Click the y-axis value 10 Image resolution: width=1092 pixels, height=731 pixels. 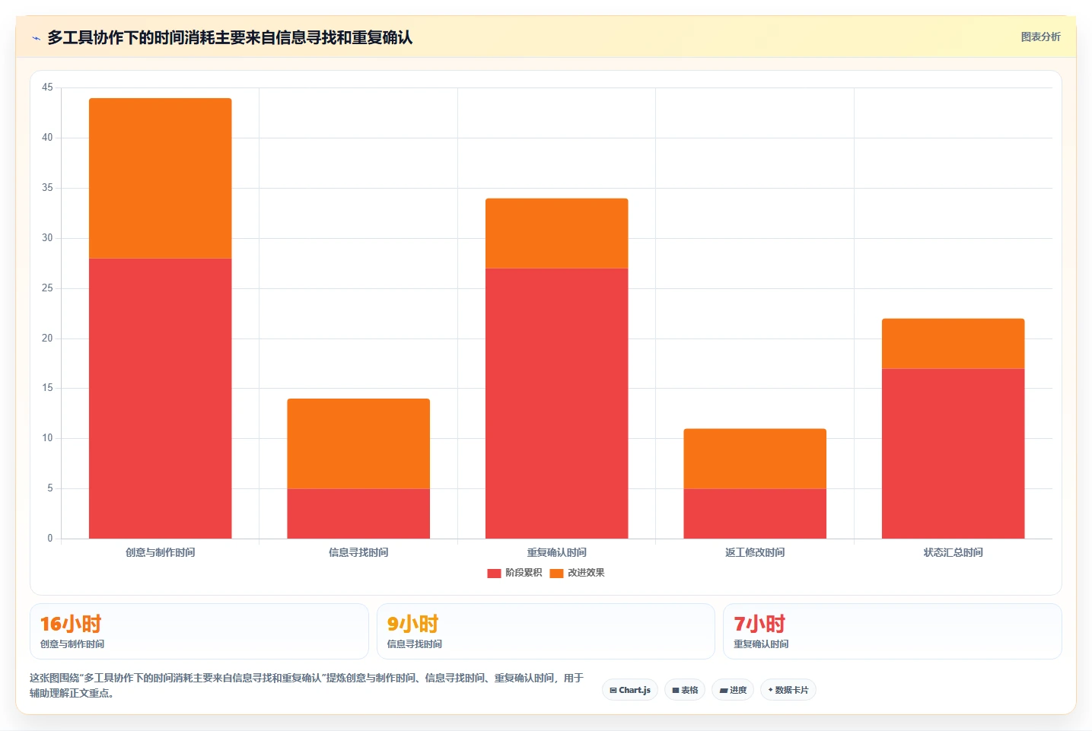point(47,438)
